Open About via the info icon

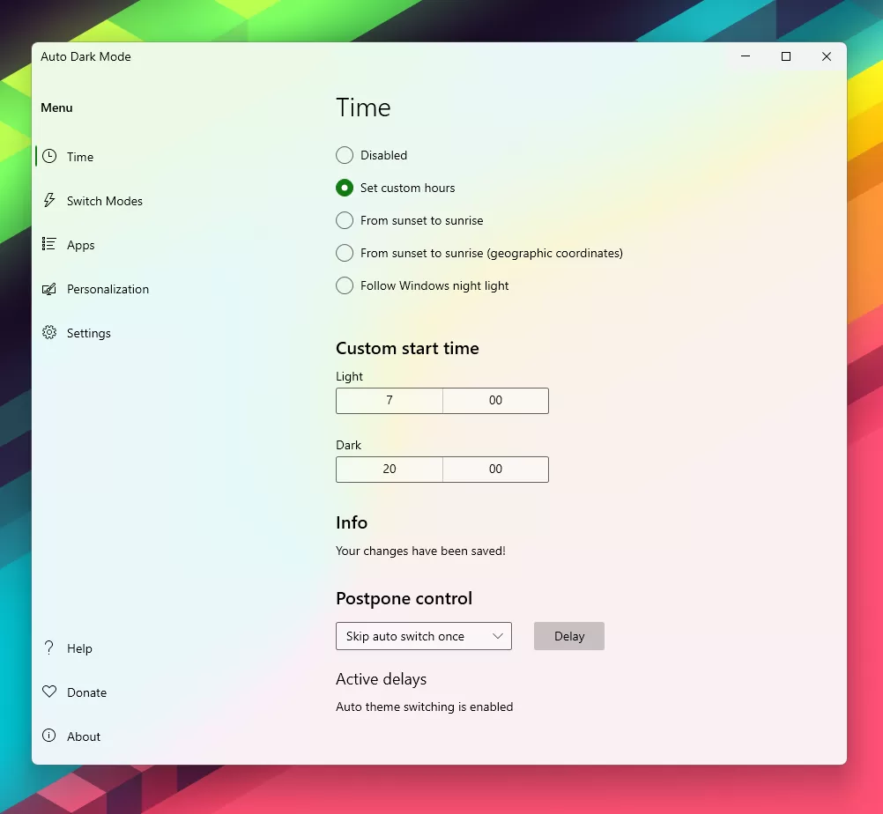[x=49, y=736]
